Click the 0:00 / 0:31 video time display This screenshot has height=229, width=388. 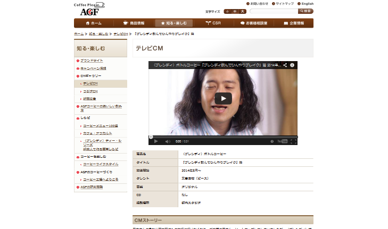pos(182,141)
